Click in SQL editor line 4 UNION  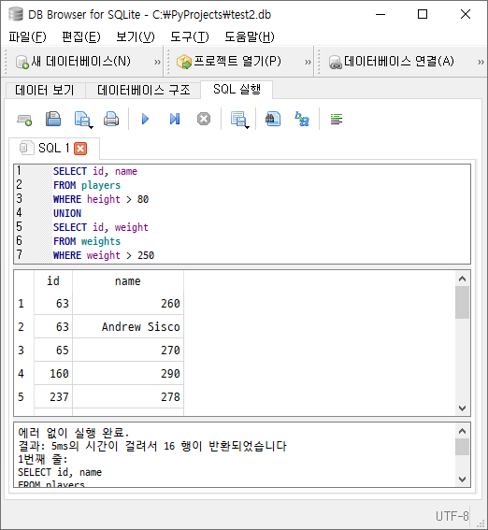click(67, 213)
